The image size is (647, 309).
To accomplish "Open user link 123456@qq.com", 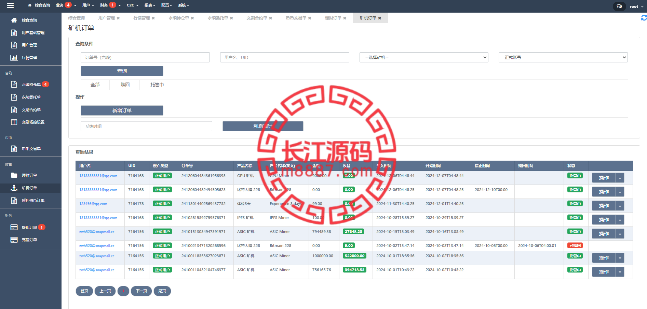I will point(93,204).
